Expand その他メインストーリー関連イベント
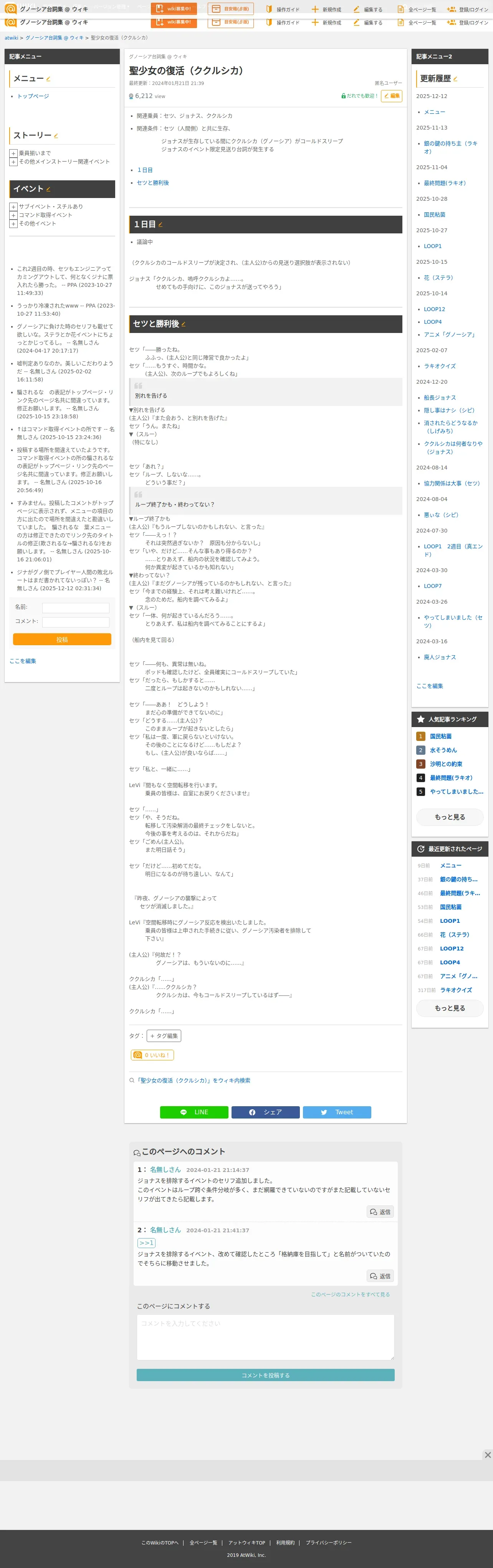 coord(13,163)
